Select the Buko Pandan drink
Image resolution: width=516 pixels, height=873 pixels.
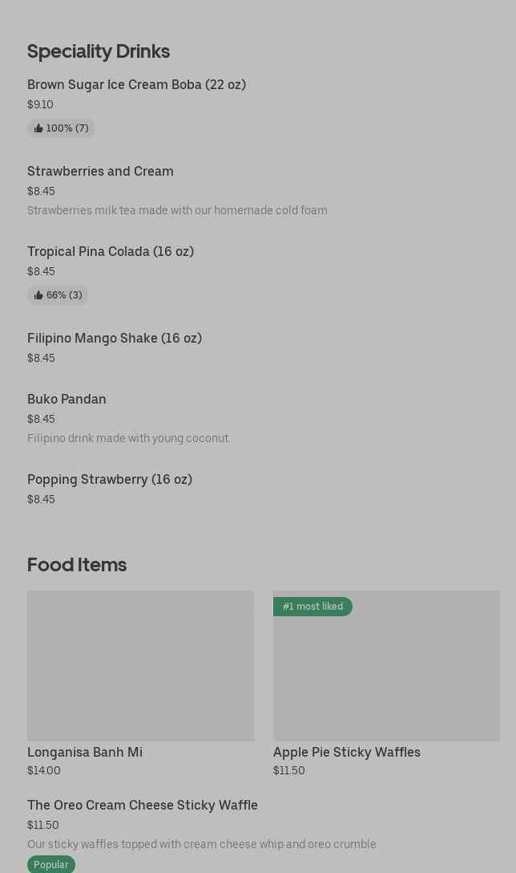[67, 399]
